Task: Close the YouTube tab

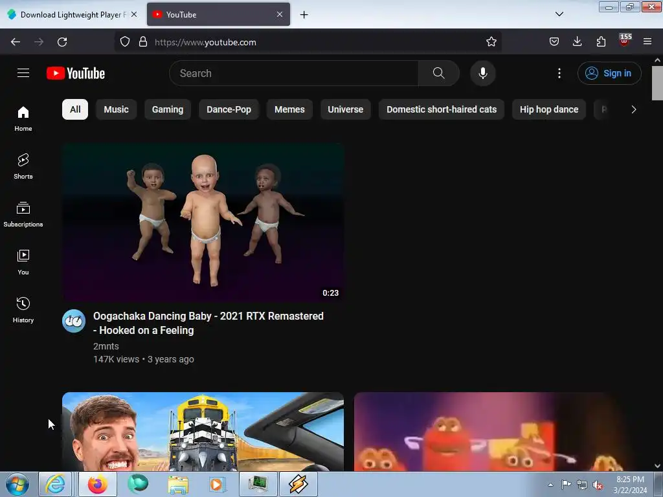Action: point(280,14)
